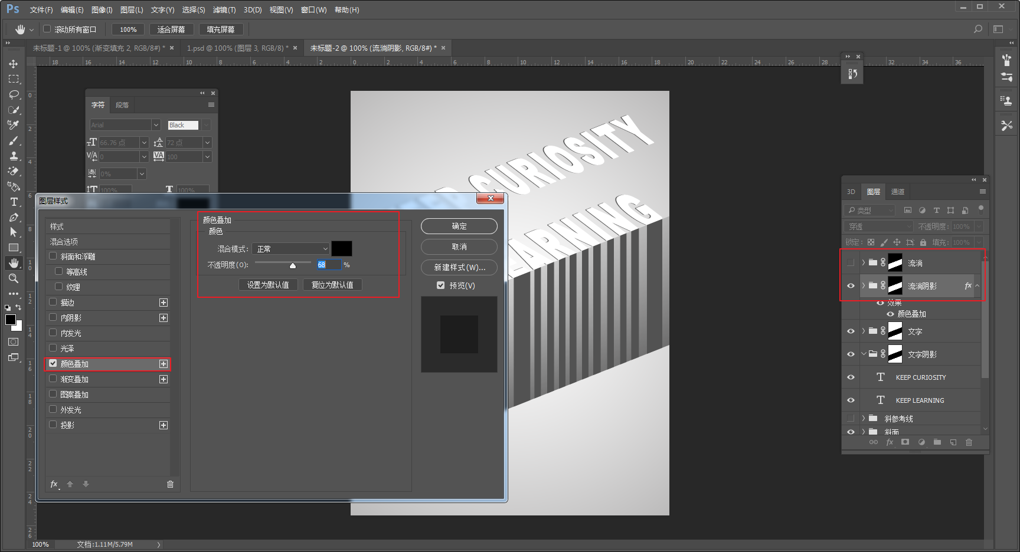This screenshot has width=1020, height=552.
Task: Select the Zoom tool
Action: click(x=14, y=278)
